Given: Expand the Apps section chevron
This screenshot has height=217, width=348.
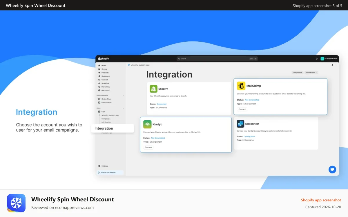Looking at the screenshot, I should coord(123,108).
